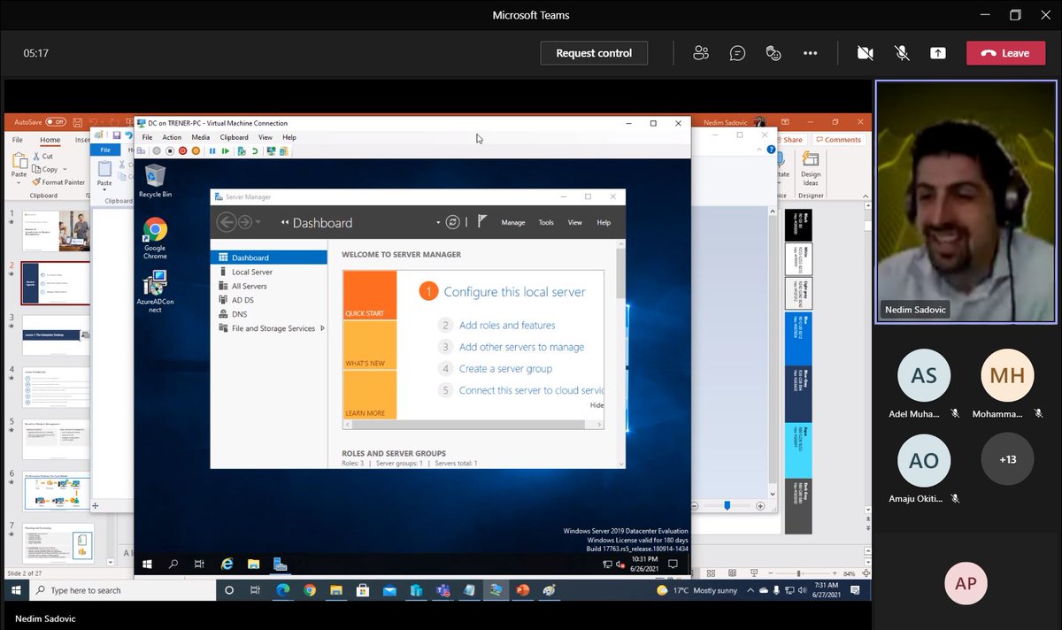
Task: Click Add roles and features link
Action: (x=507, y=326)
